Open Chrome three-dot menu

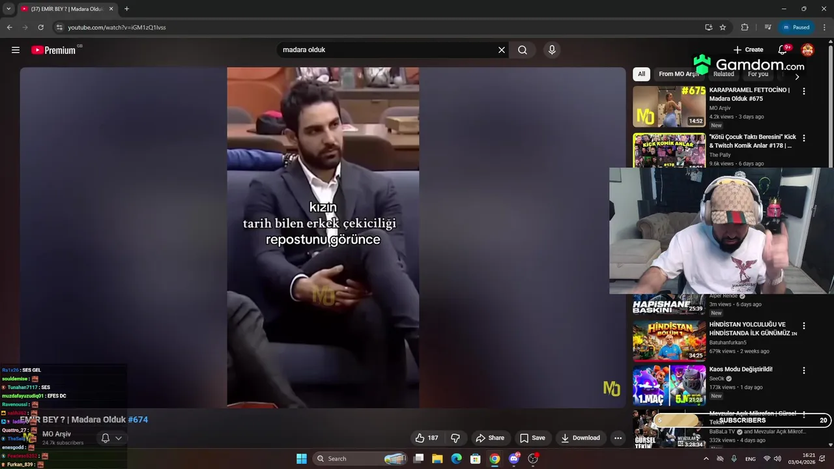[x=825, y=27]
